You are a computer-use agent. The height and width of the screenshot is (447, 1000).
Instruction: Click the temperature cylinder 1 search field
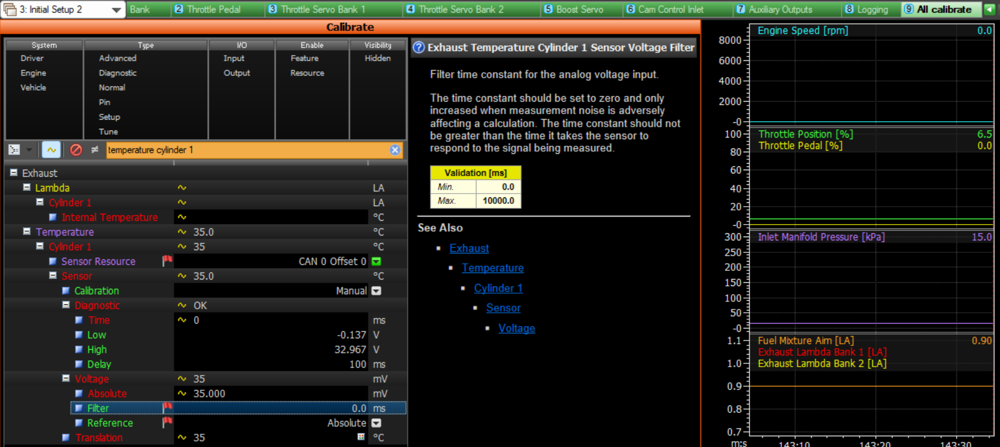[x=247, y=150]
